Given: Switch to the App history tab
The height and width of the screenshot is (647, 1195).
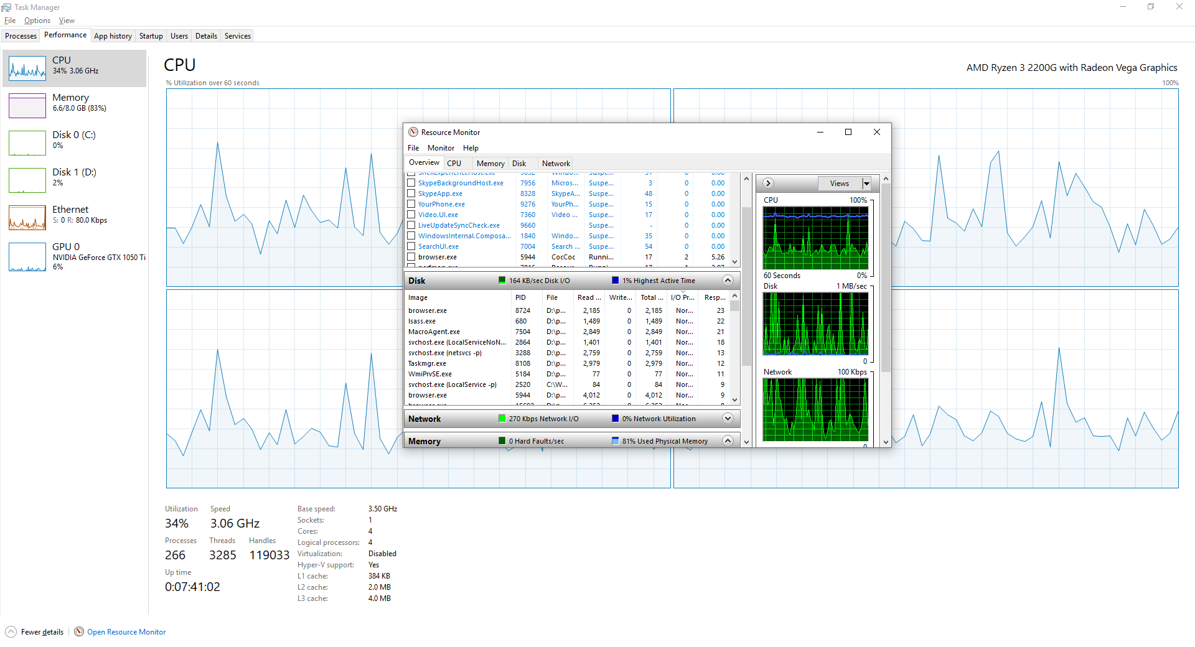Looking at the screenshot, I should tap(113, 36).
